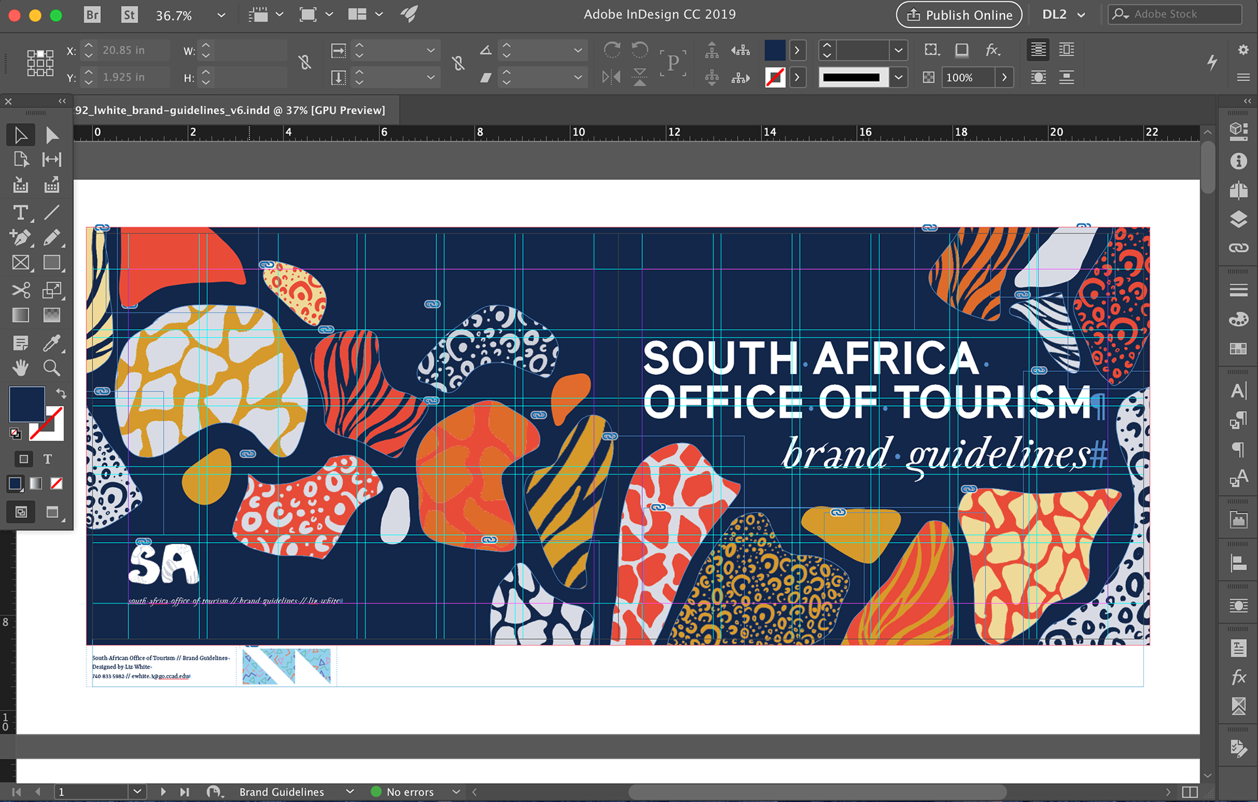Select the brand-guidelines_v6.indd document tab

coord(230,110)
